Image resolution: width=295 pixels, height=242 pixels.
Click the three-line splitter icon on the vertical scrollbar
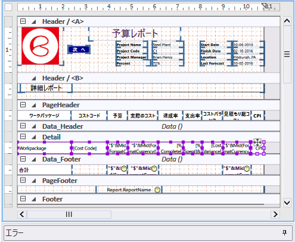tap(287, 54)
